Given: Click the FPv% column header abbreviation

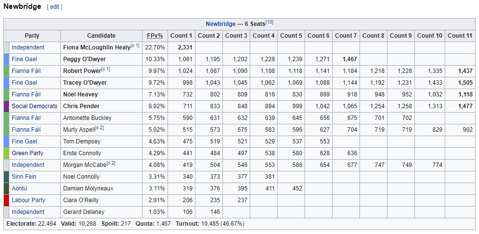Looking at the screenshot, I should point(155,36).
